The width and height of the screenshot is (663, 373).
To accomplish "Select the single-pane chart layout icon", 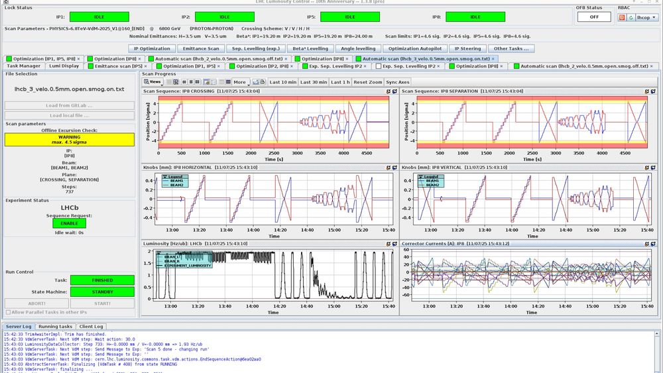I will click(184, 82).
